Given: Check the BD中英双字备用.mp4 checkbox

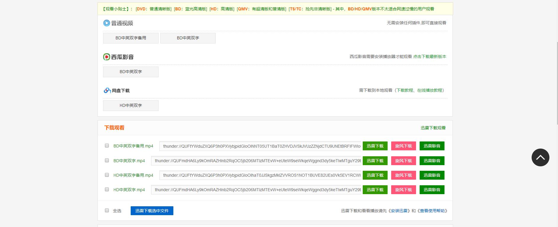Looking at the screenshot, I should click(107, 146).
